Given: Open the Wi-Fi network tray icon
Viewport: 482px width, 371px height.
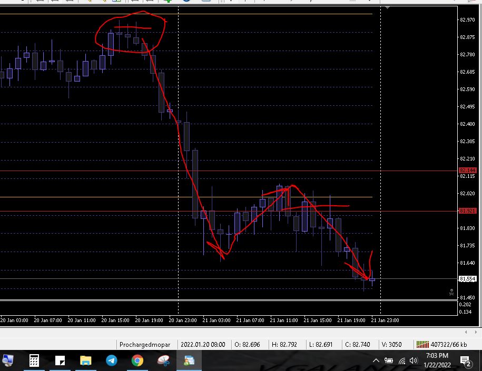Looking at the screenshot, I should point(402,361).
